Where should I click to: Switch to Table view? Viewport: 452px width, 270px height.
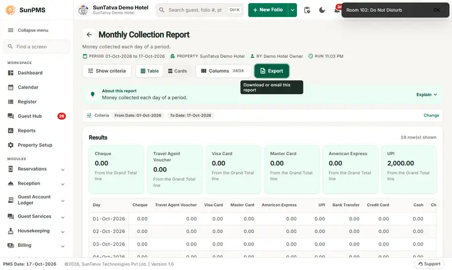149,71
